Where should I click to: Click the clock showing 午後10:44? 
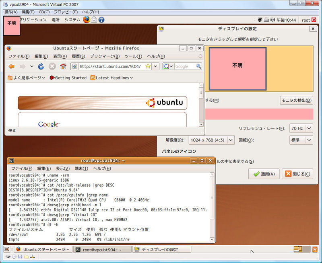[286, 20]
